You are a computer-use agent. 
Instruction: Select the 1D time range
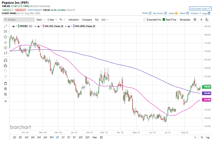pos(14,137)
